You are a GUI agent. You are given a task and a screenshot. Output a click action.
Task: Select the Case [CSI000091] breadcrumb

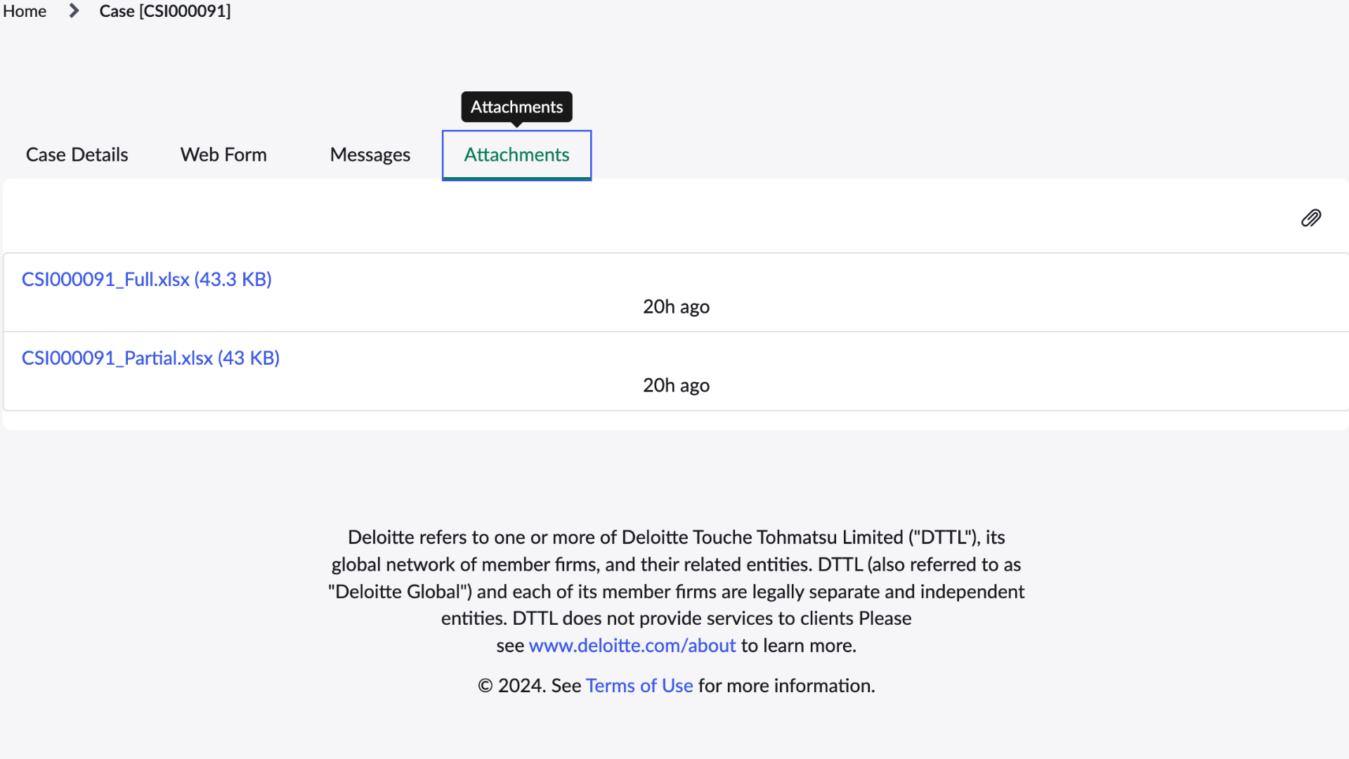[x=165, y=11]
